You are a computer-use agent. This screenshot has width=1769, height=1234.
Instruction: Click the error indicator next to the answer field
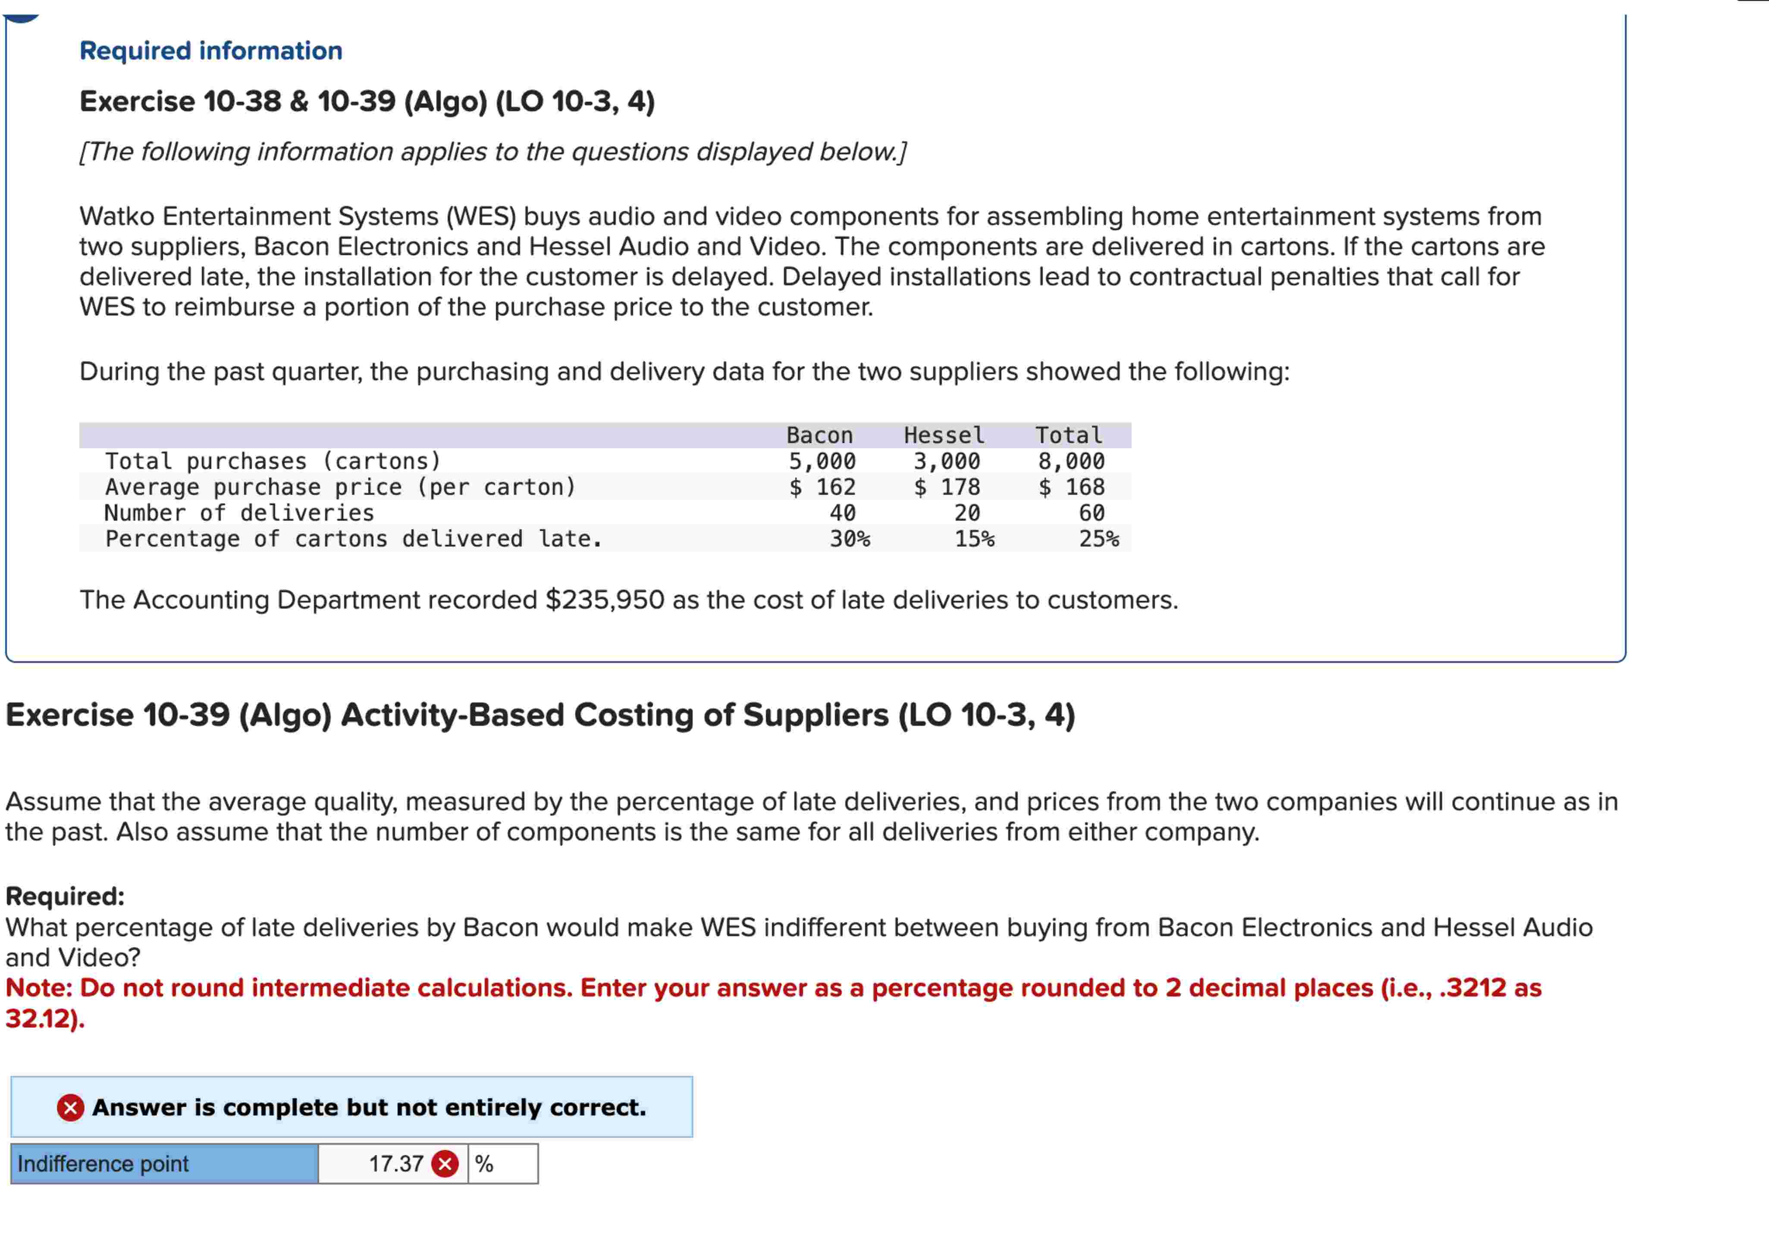coord(445,1165)
